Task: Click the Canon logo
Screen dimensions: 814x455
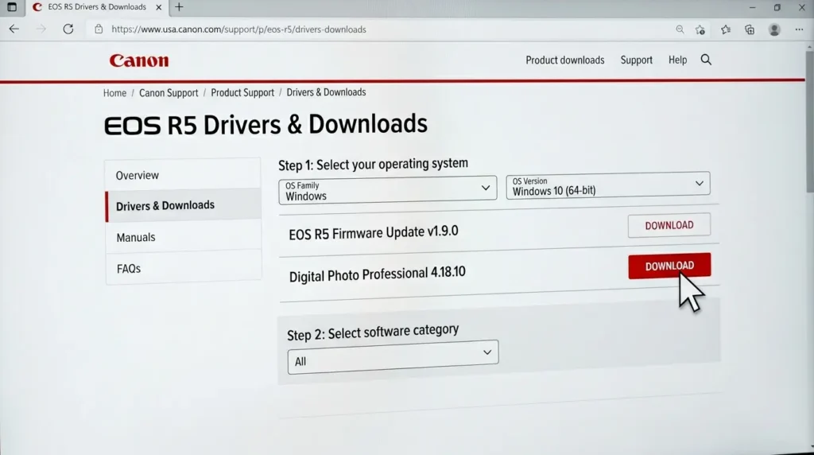Action: click(x=139, y=60)
